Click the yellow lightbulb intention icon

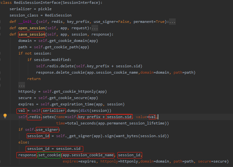[x=5, y=116]
